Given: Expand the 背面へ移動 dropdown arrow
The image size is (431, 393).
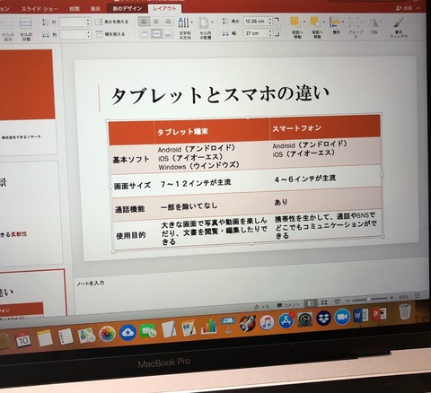Looking at the screenshot, I should 324,22.
